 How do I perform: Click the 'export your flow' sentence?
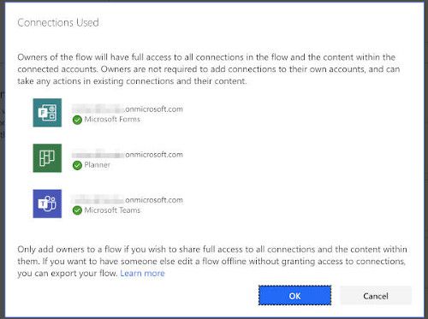pos(68,274)
